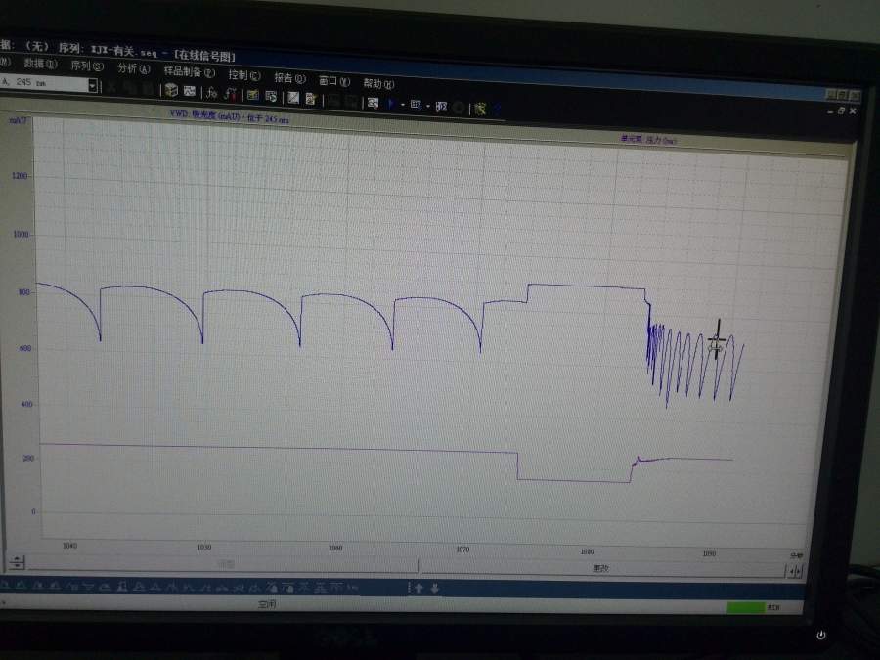Minimize the inner online signal window
The width and height of the screenshot is (880, 660).
coord(830,111)
